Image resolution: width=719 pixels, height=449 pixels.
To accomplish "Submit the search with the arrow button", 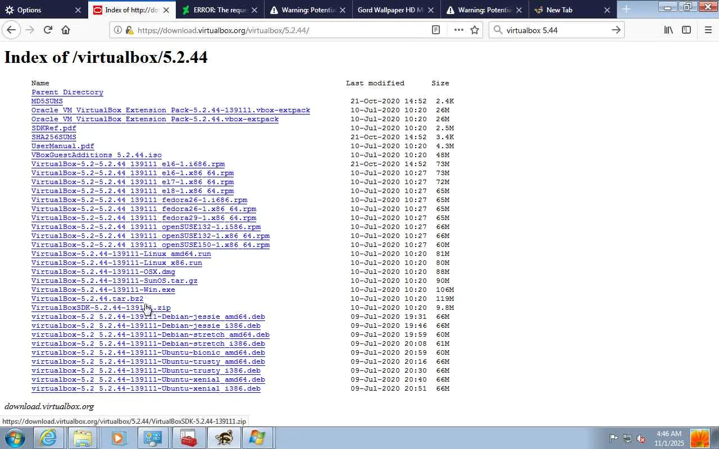I will coord(616,30).
